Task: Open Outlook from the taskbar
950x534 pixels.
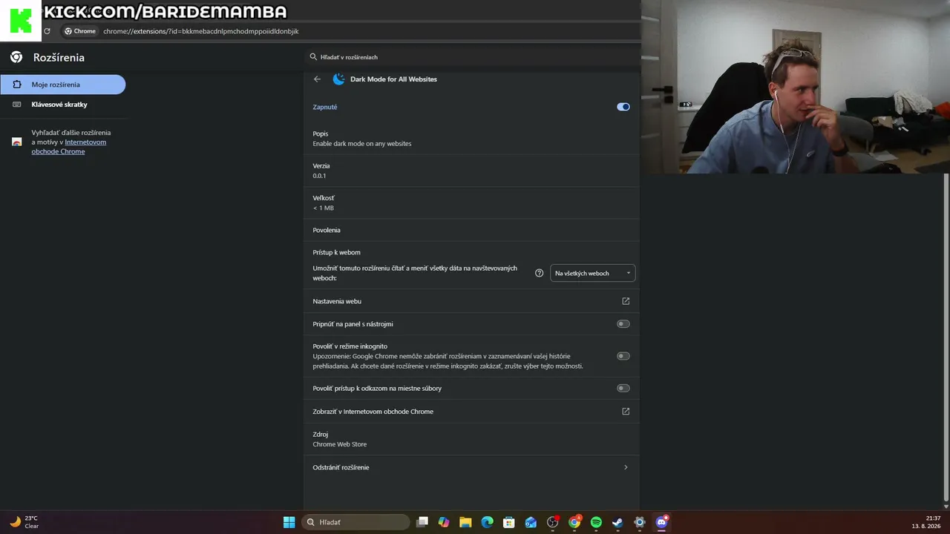Action: (x=531, y=522)
